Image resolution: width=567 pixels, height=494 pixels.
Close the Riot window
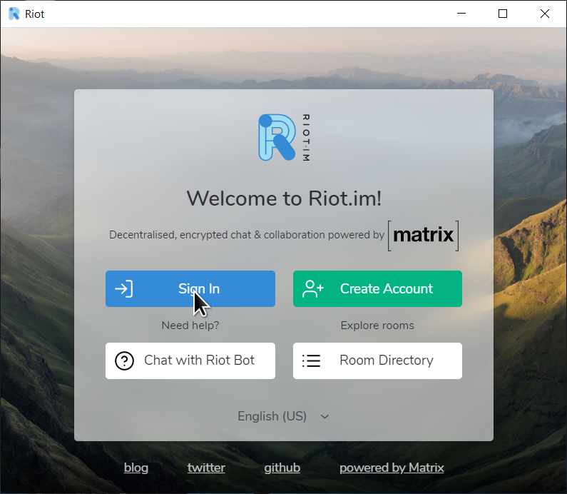[x=545, y=14]
